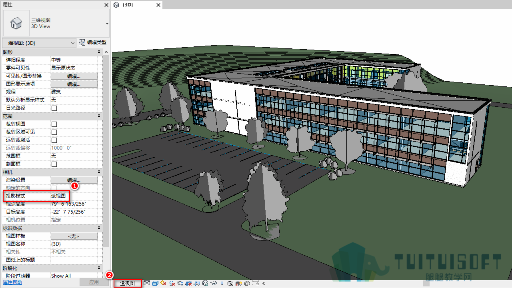Click 编辑 button for 图形显示选项
Image resolution: width=512 pixels, height=288 pixels.
(x=74, y=84)
